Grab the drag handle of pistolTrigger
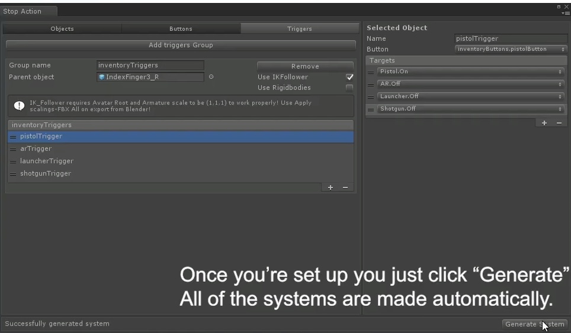Screen dimensions: 571x333 13,137
